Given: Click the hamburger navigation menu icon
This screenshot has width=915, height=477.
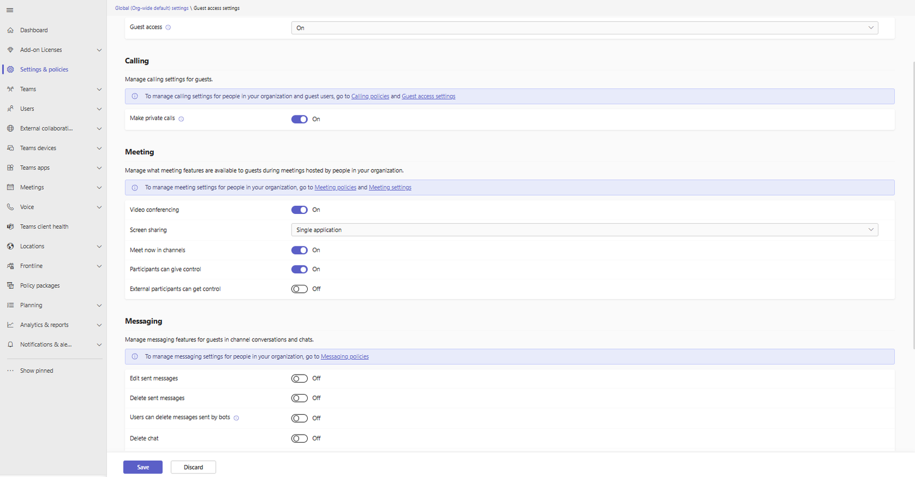Looking at the screenshot, I should (x=10, y=10).
